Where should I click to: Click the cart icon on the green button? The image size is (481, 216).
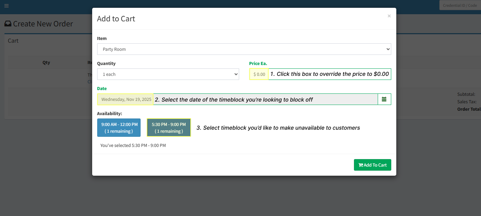pos(360,165)
